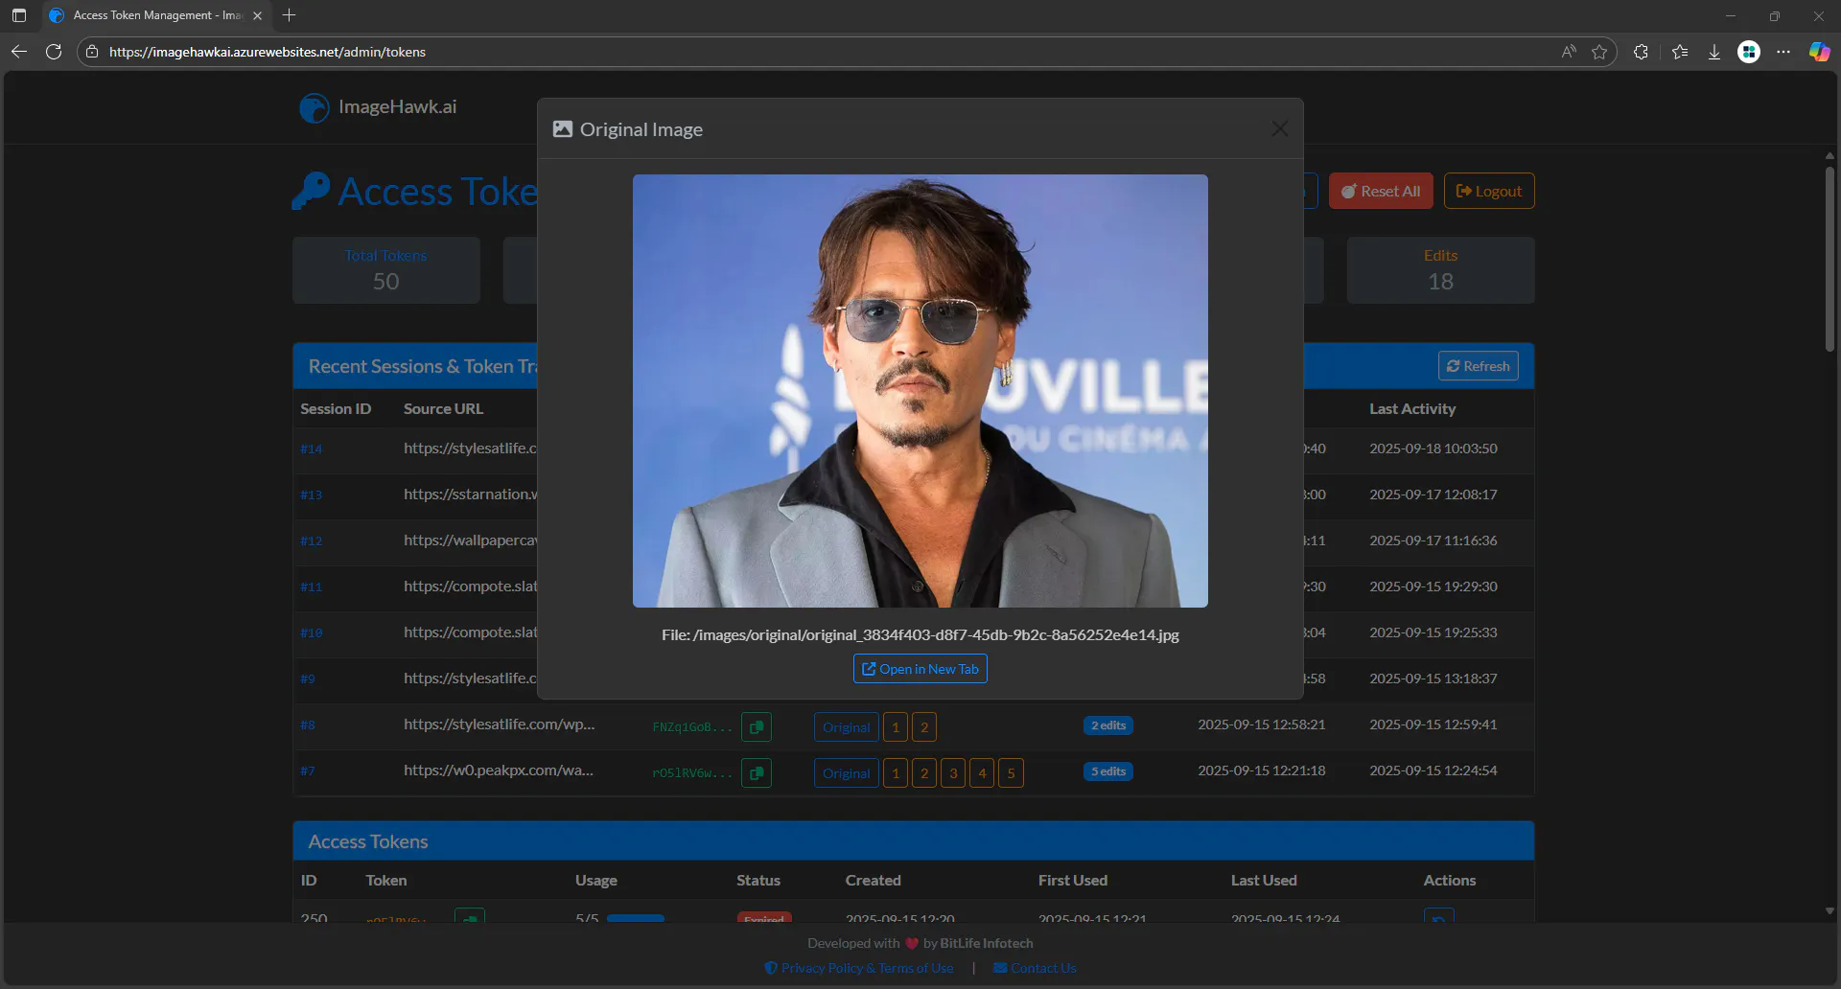Reload the page in browser
Viewport: 1841px width, 989px height.
(54, 52)
